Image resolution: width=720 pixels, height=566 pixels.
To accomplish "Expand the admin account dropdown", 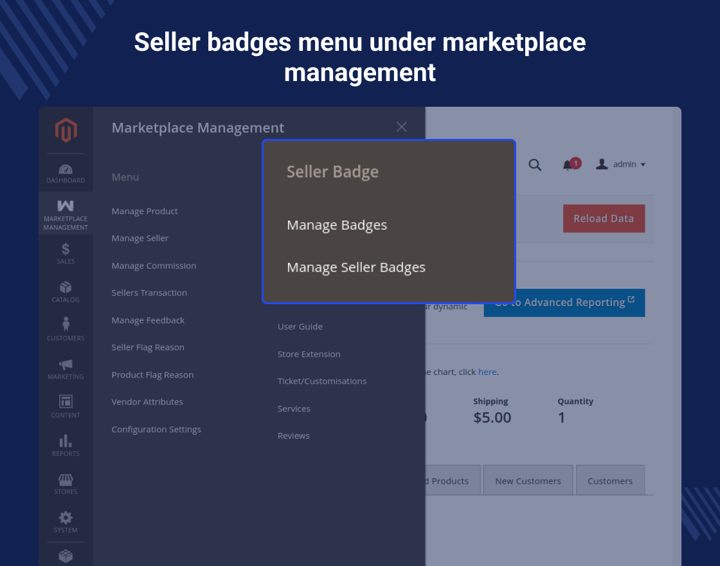I will tap(621, 164).
